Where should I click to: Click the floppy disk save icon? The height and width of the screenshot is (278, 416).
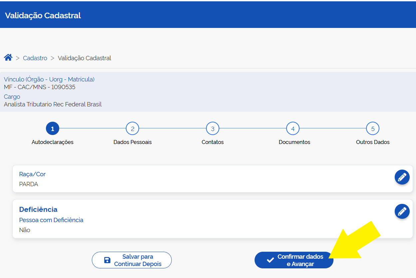(x=107, y=260)
